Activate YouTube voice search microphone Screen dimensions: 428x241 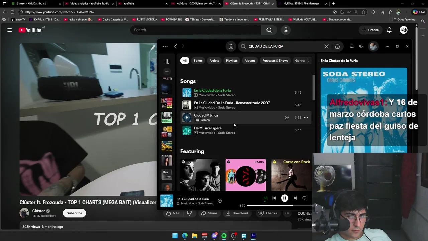click(286, 30)
